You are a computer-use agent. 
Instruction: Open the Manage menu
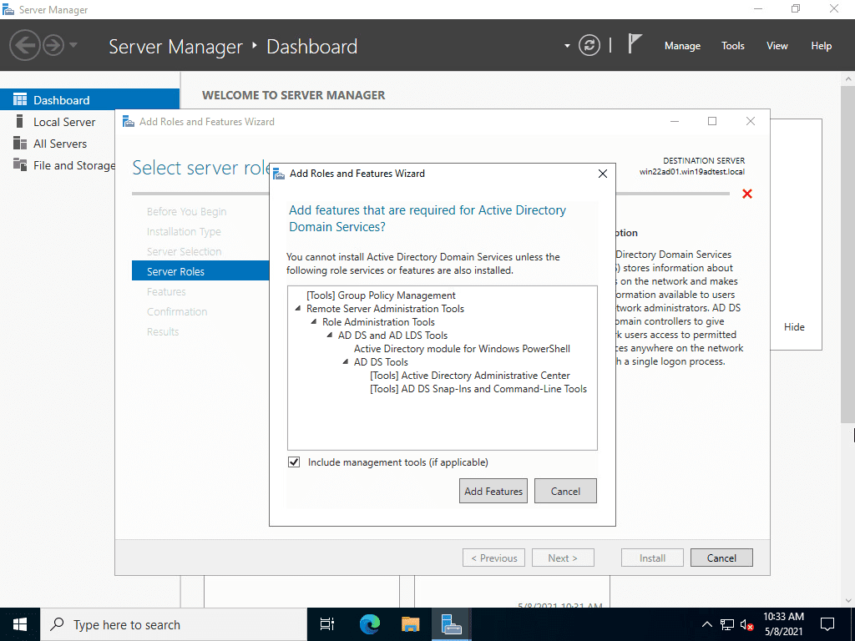click(x=682, y=46)
